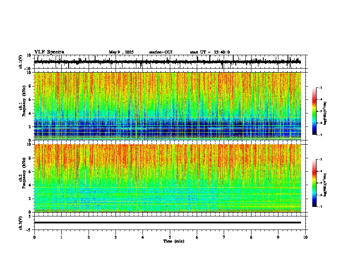The width and height of the screenshot is (344, 266).
Task: Click the 4 kHz tick of ch.1 spectrogram
Action: click(30, 113)
